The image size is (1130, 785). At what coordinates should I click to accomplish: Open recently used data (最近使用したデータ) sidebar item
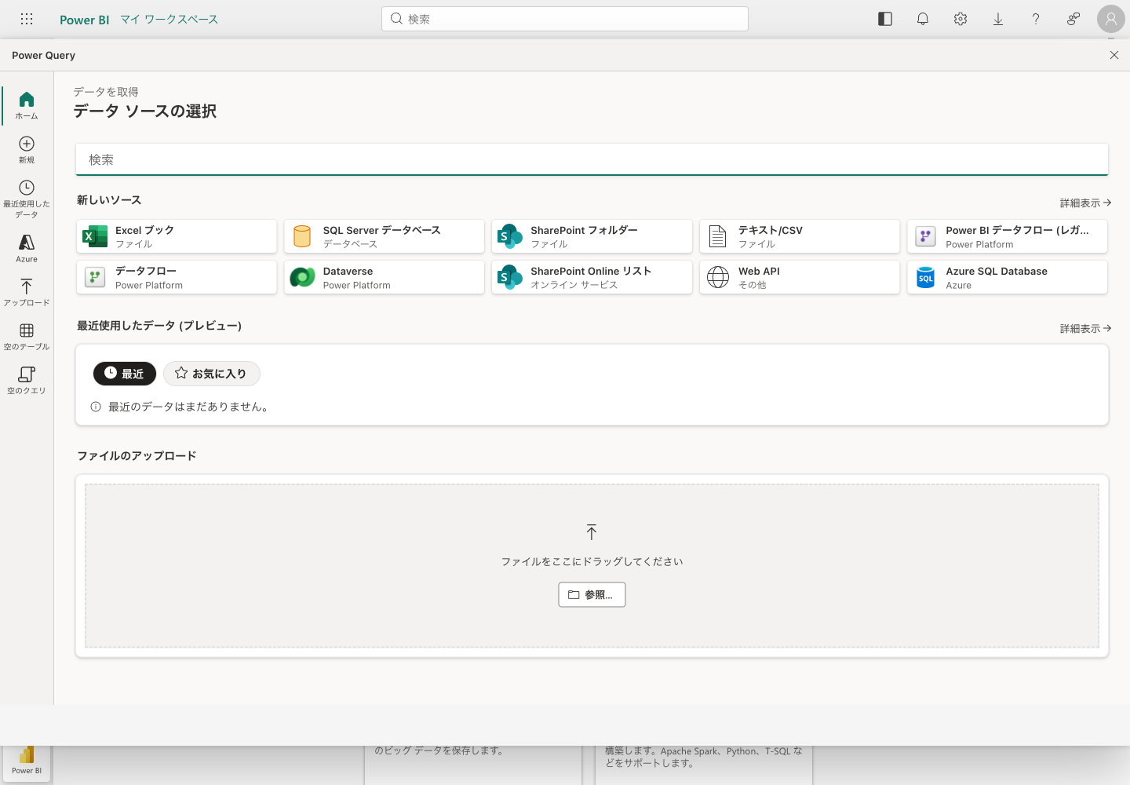coord(27,199)
